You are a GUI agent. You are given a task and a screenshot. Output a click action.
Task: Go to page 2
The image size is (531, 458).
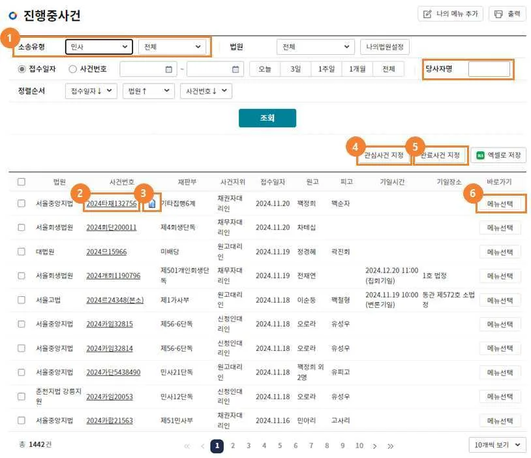[x=233, y=446]
